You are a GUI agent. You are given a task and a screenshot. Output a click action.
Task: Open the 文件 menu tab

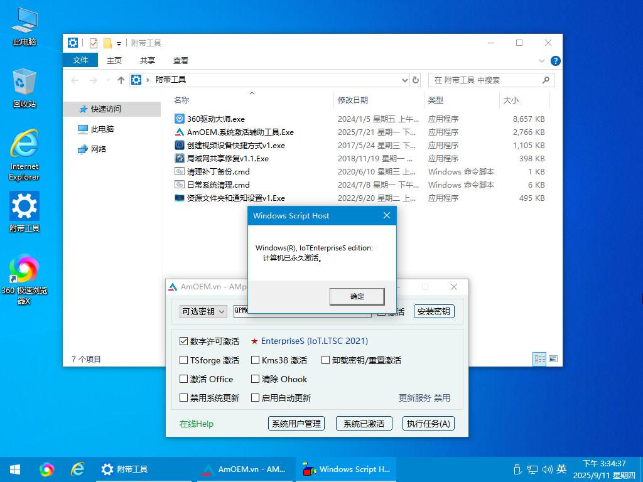click(80, 60)
